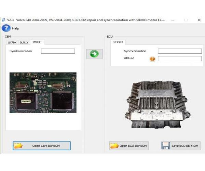Click folder icon on Open CEM EEPROM

[x=19, y=146]
